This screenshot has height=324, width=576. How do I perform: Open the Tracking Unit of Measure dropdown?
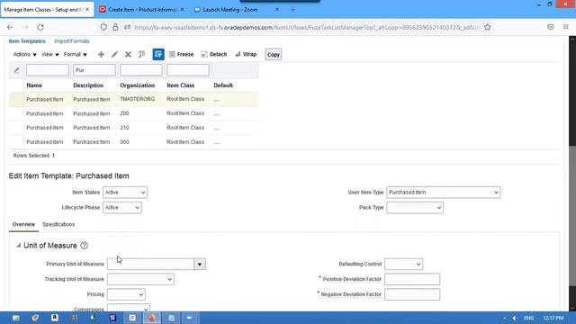140,279
